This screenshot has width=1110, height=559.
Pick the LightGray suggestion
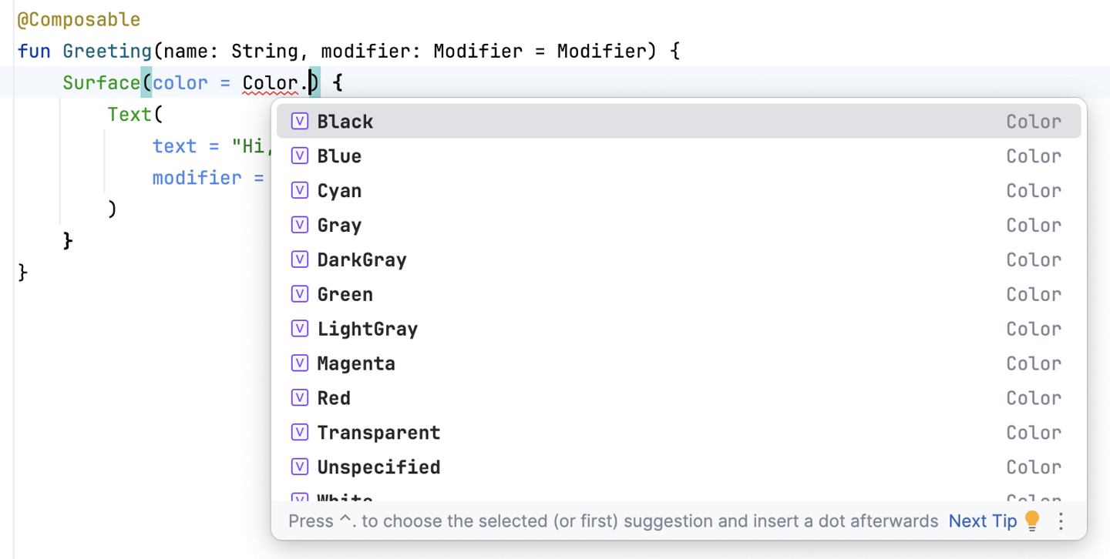click(x=367, y=330)
